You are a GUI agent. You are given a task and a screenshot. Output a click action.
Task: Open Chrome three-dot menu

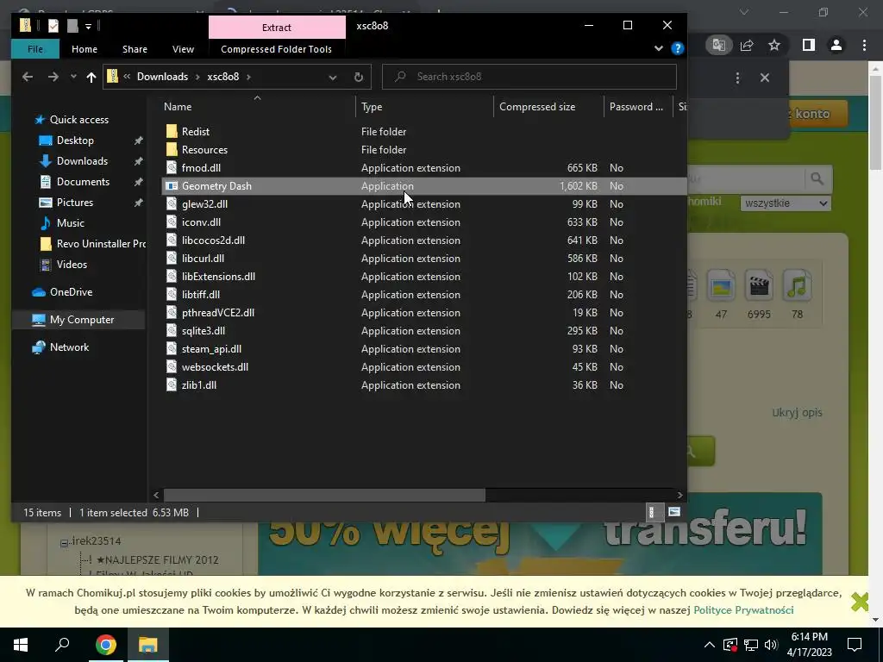(864, 45)
